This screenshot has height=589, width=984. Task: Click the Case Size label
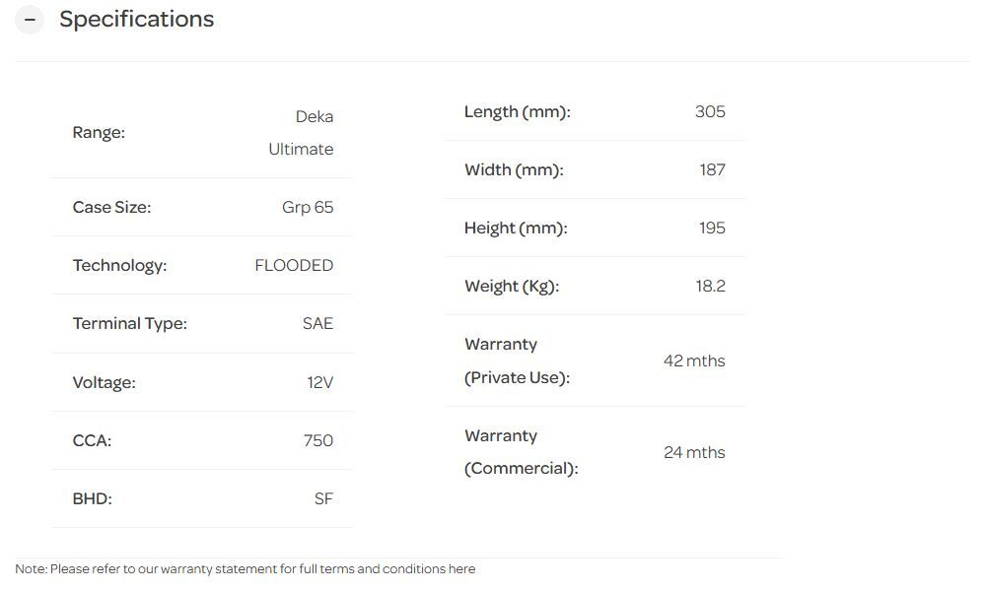click(111, 208)
